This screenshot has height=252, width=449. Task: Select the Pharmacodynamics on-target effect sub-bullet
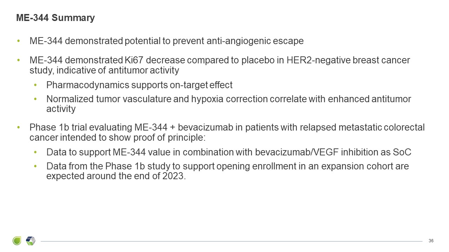139,85
